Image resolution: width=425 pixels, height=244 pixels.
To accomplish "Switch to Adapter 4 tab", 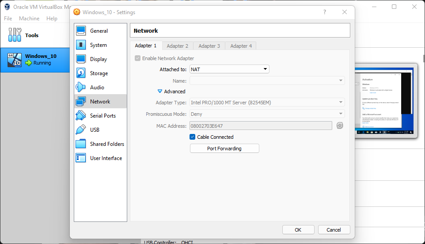I will (x=241, y=46).
